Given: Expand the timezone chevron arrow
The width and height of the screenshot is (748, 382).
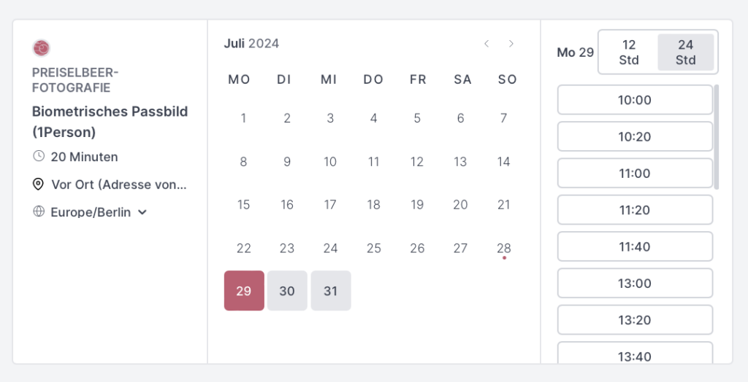Looking at the screenshot, I should pyautogui.click(x=142, y=212).
